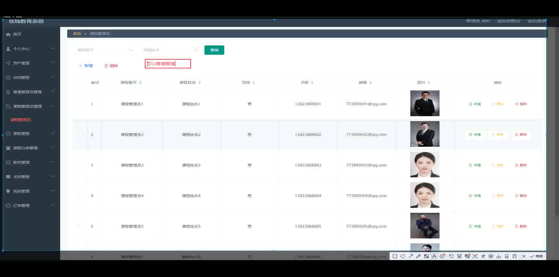Select the rectangle annotation tool
The width and height of the screenshot is (559, 277).
click(x=395, y=256)
